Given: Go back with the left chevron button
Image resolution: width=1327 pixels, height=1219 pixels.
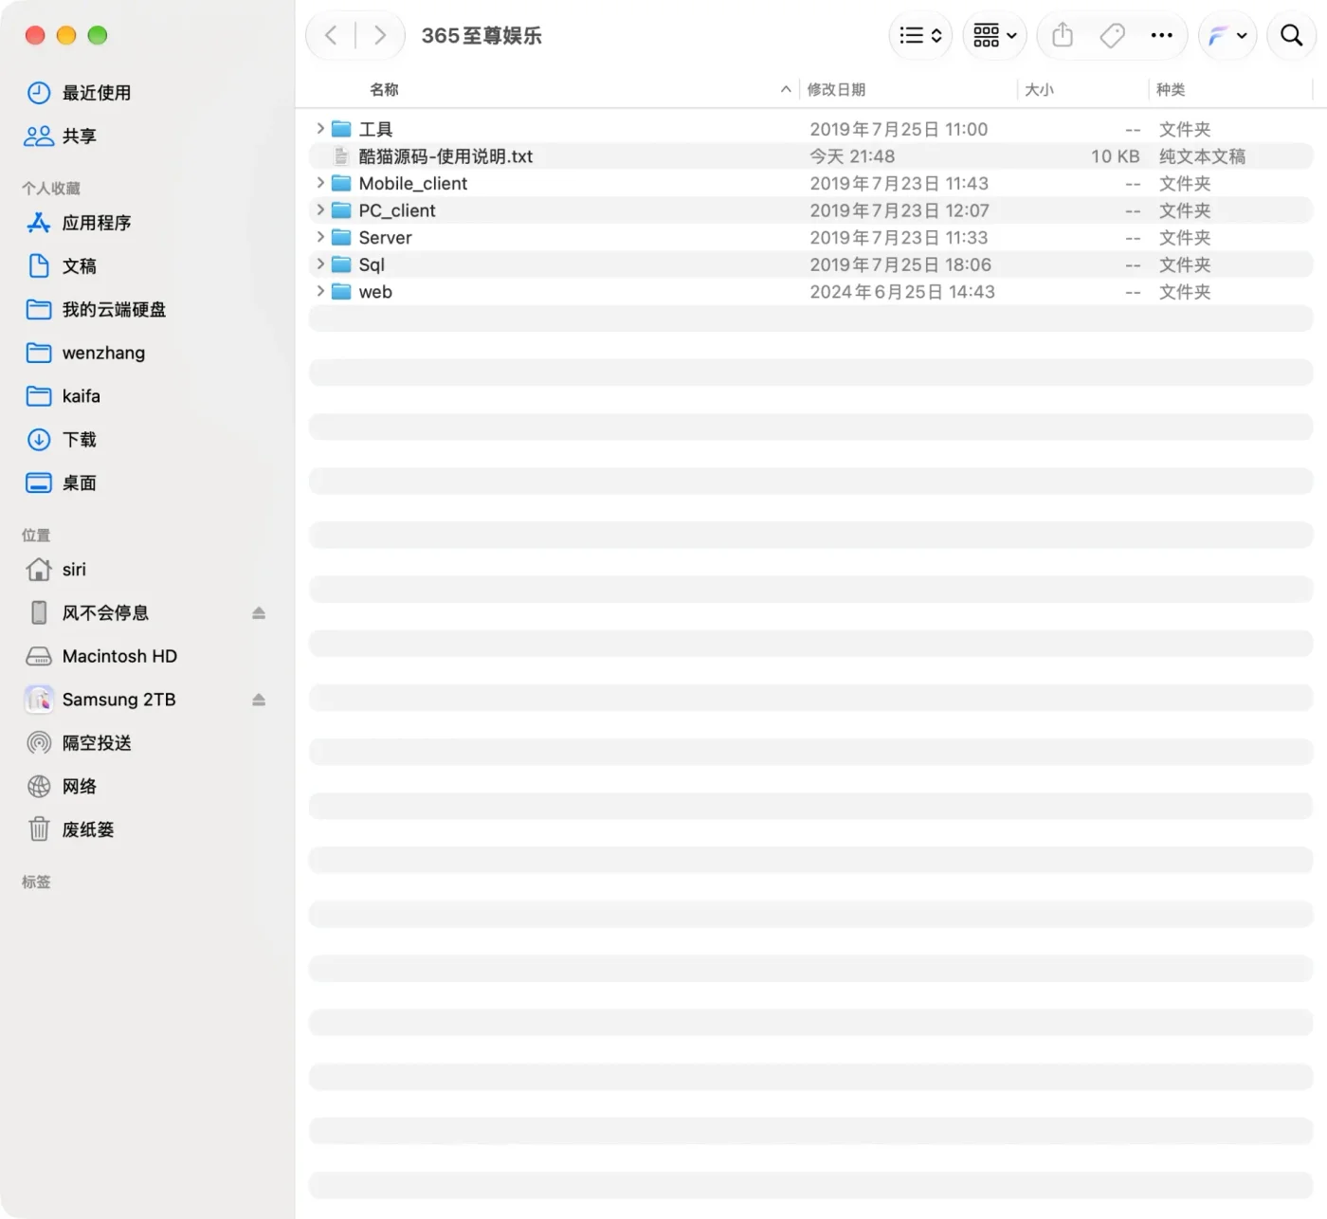Looking at the screenshot, I should [x=331, y=36].
